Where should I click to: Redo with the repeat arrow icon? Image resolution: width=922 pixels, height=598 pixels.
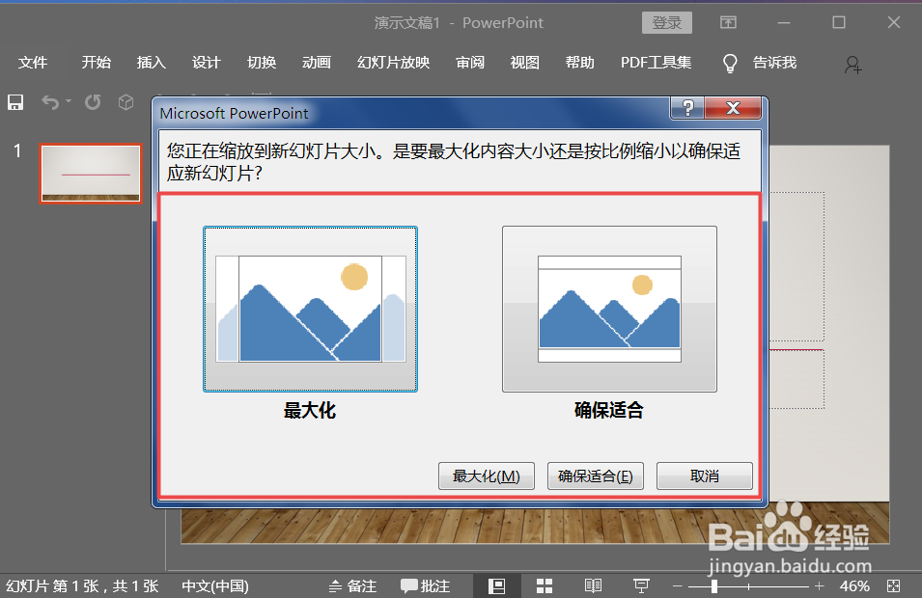tap(93, 102)
